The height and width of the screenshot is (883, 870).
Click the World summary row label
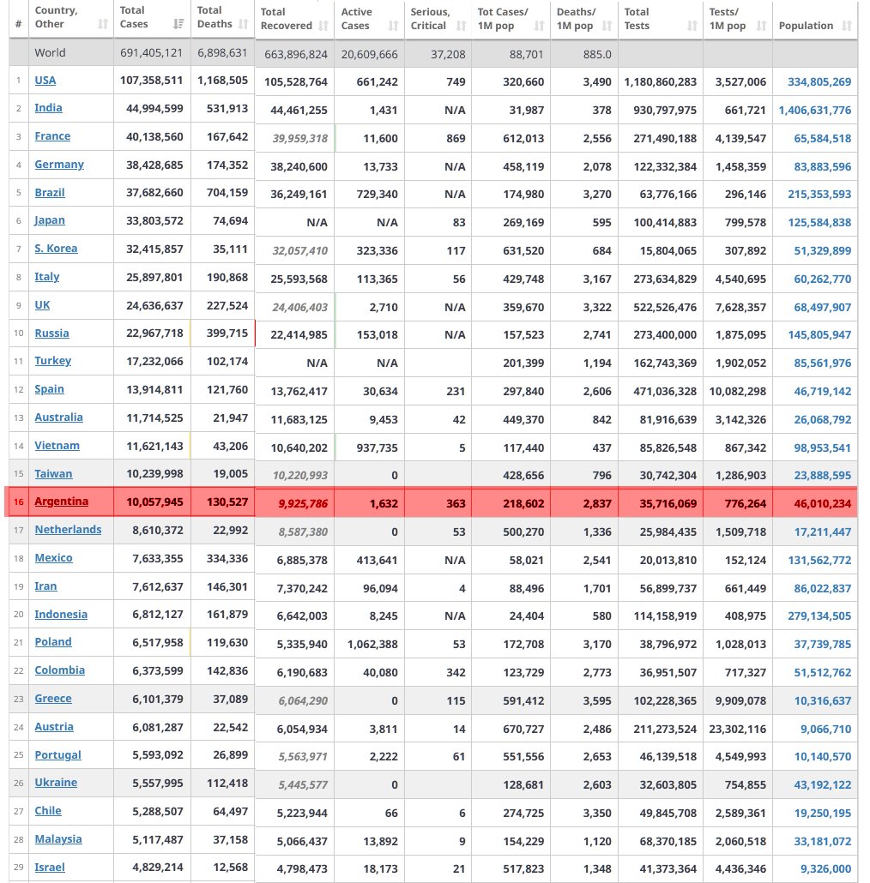[50, 52]
